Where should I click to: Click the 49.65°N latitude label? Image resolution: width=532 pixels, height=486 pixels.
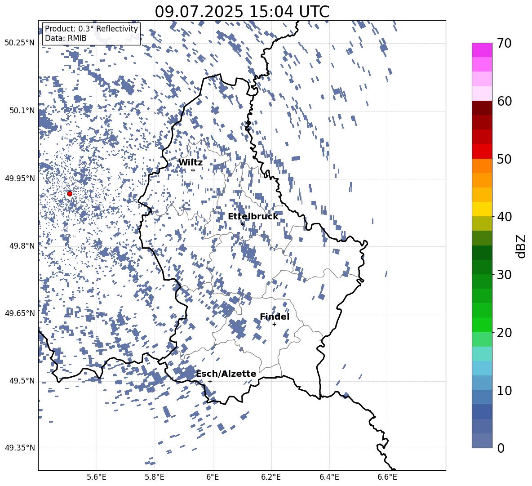[x=20, y=313]
